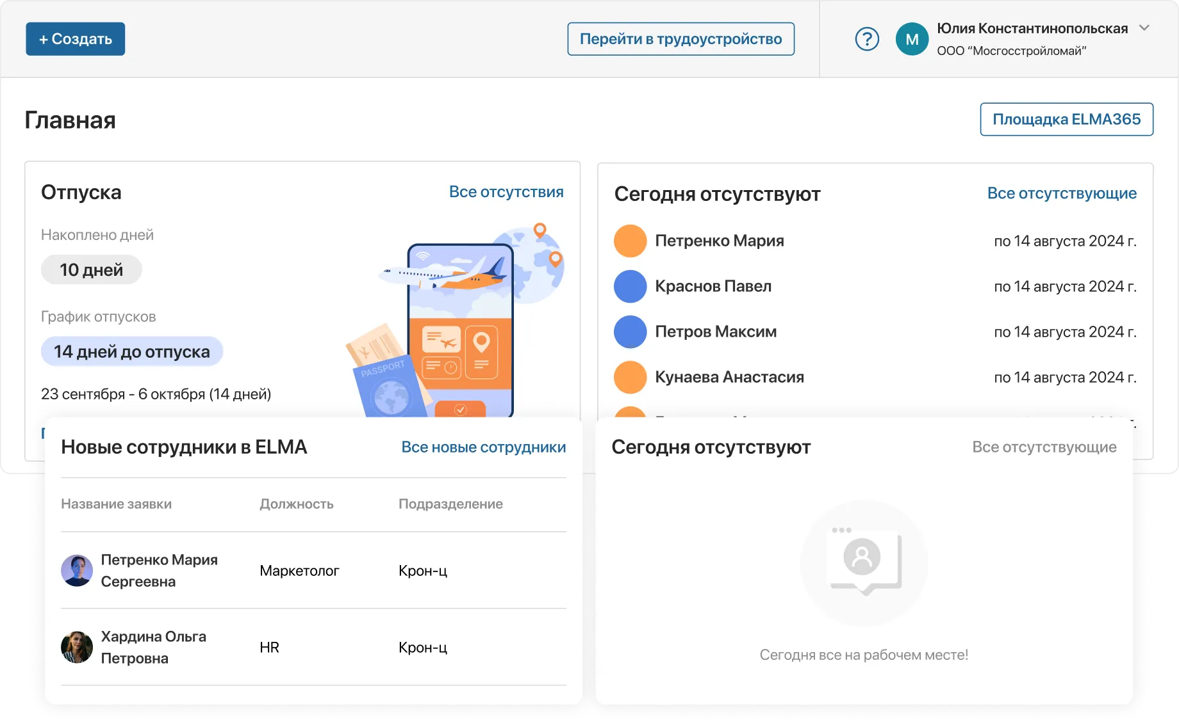The width and height of the screenshot is (1179, 727).
Task: Click Петренко Мария Сергеевна photo
Action: [x=77, y=571]
